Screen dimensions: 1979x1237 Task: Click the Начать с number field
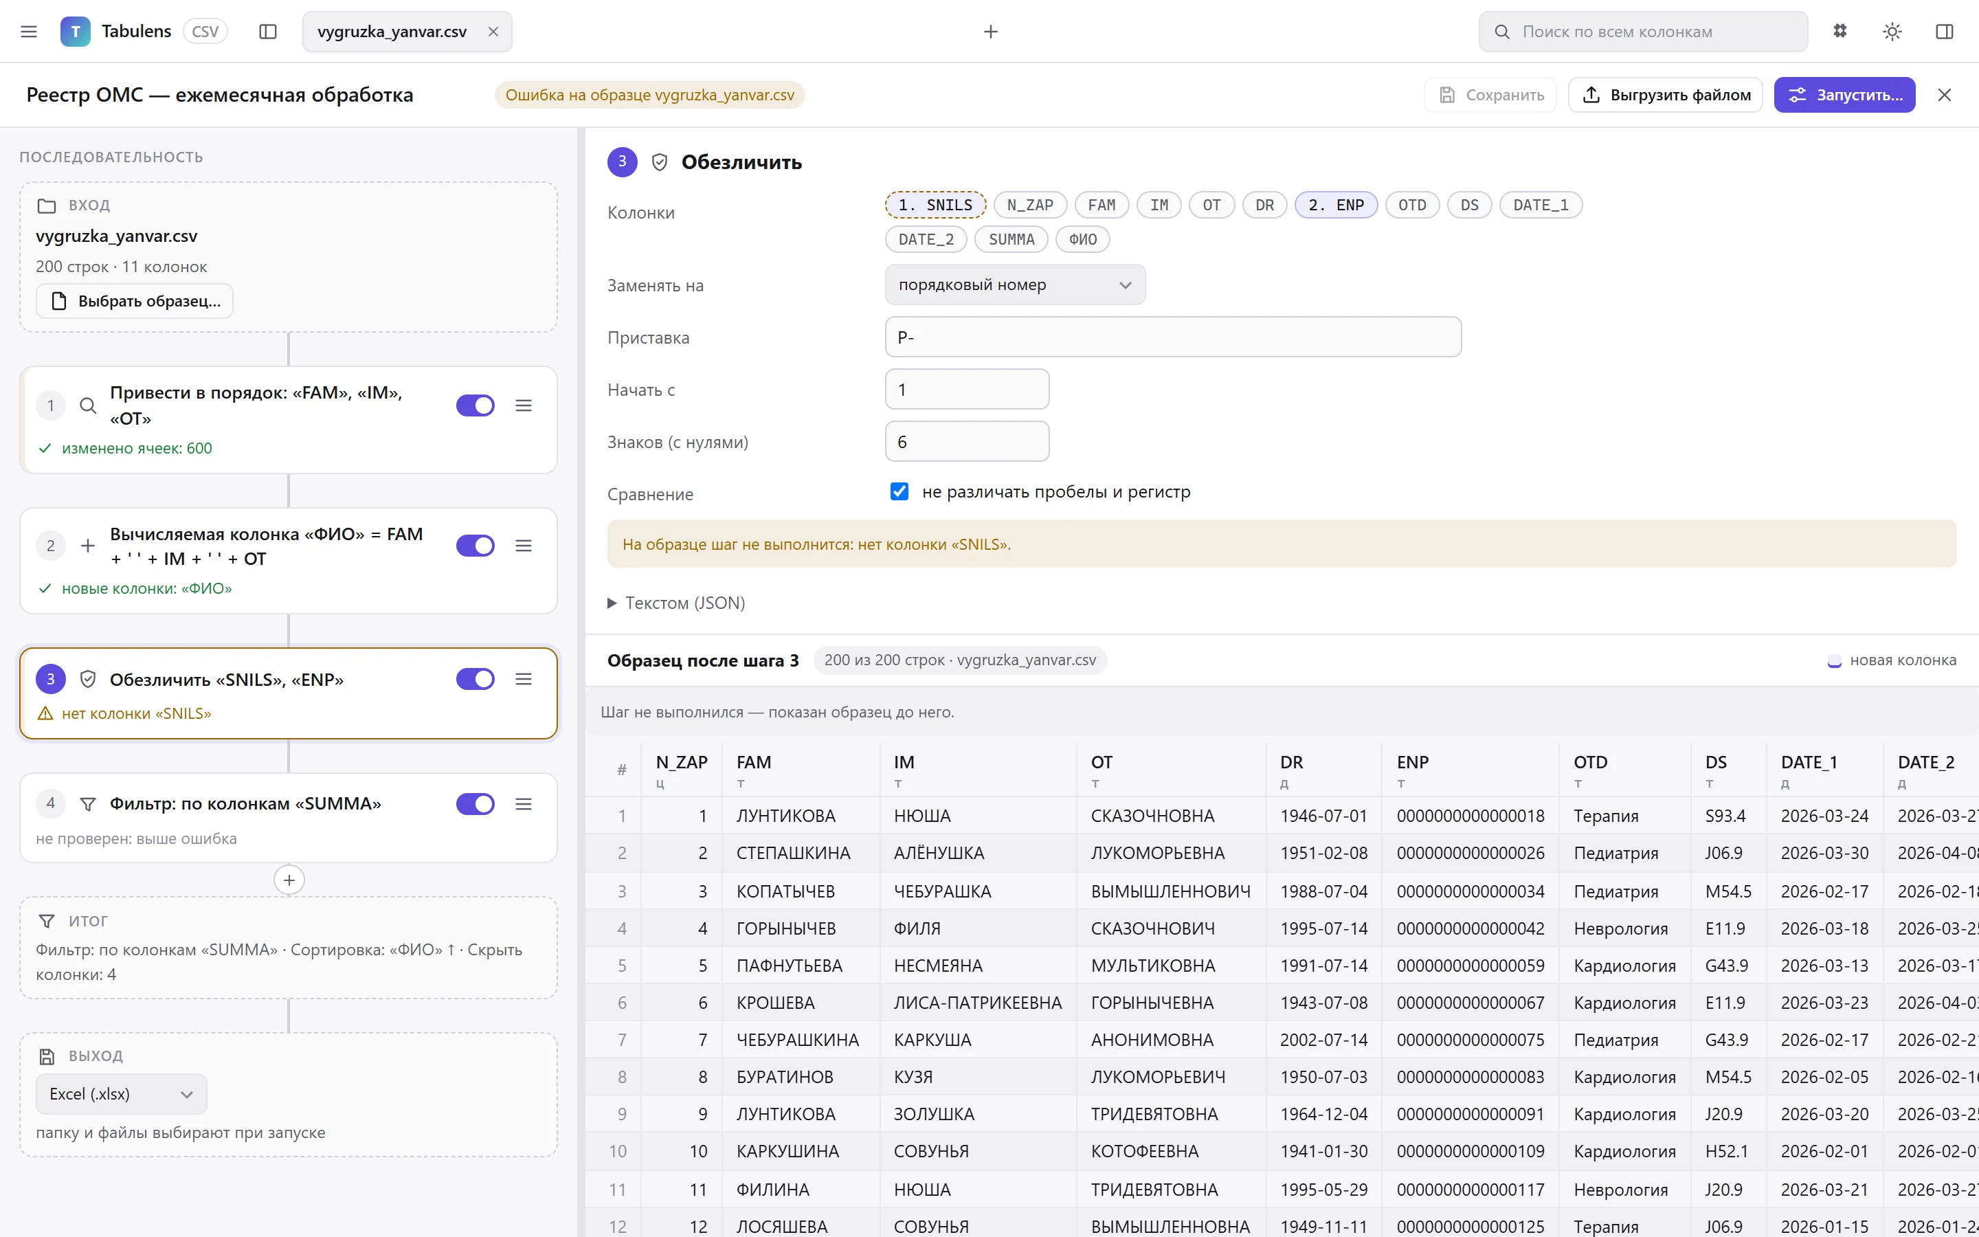[967, 390]
